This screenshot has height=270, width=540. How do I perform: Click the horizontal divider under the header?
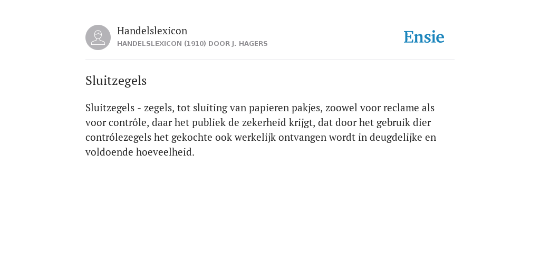tap(270, 60)
